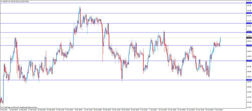This screenshot has width=252, height=111.
Task: Click the 118.55 price scale value
Action: click(249, 77)
